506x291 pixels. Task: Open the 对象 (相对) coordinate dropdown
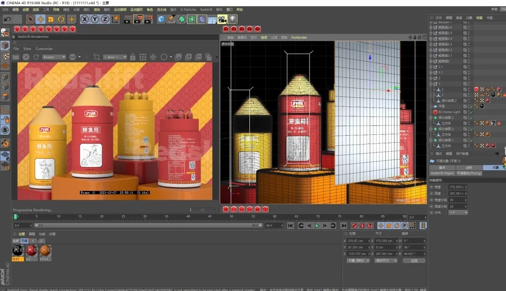click(x=358, y=261)
